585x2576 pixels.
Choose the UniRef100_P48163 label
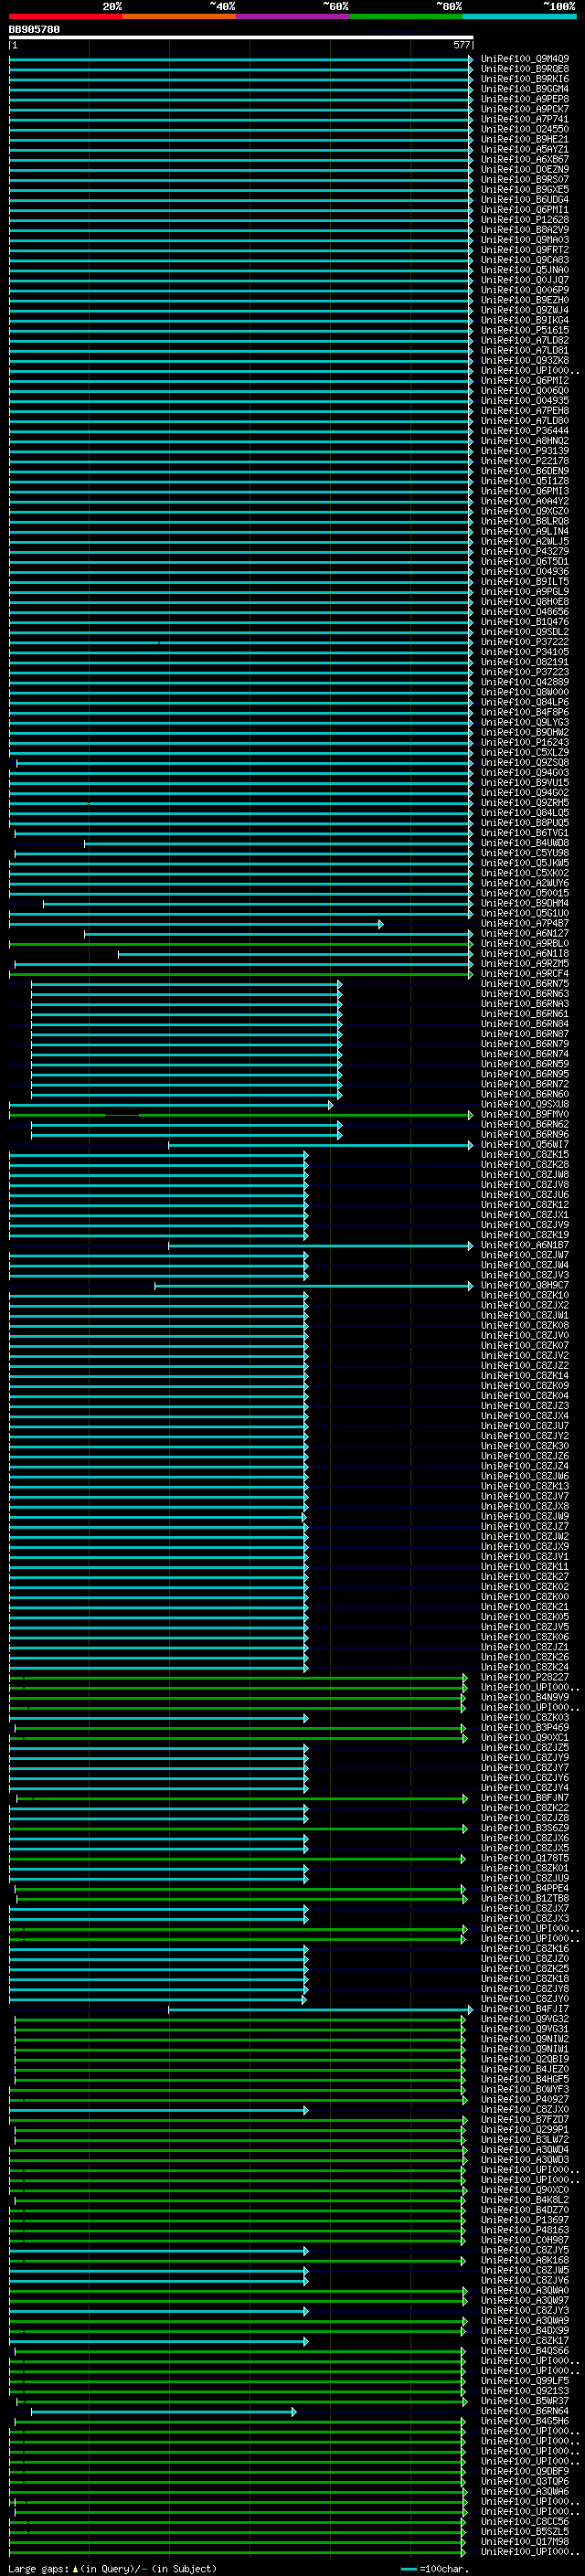coord(525,2231)
